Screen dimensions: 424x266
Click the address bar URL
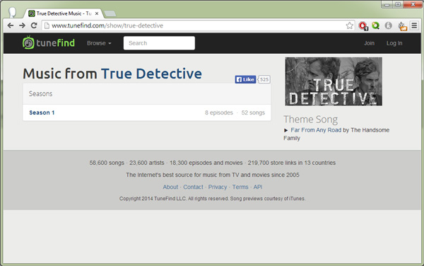[107, 25]
